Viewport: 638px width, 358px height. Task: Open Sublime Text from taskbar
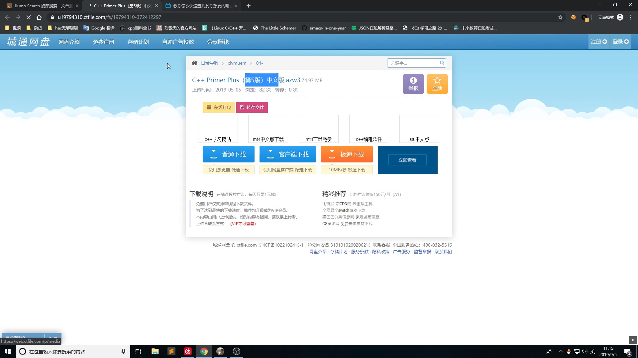[171, 351]
